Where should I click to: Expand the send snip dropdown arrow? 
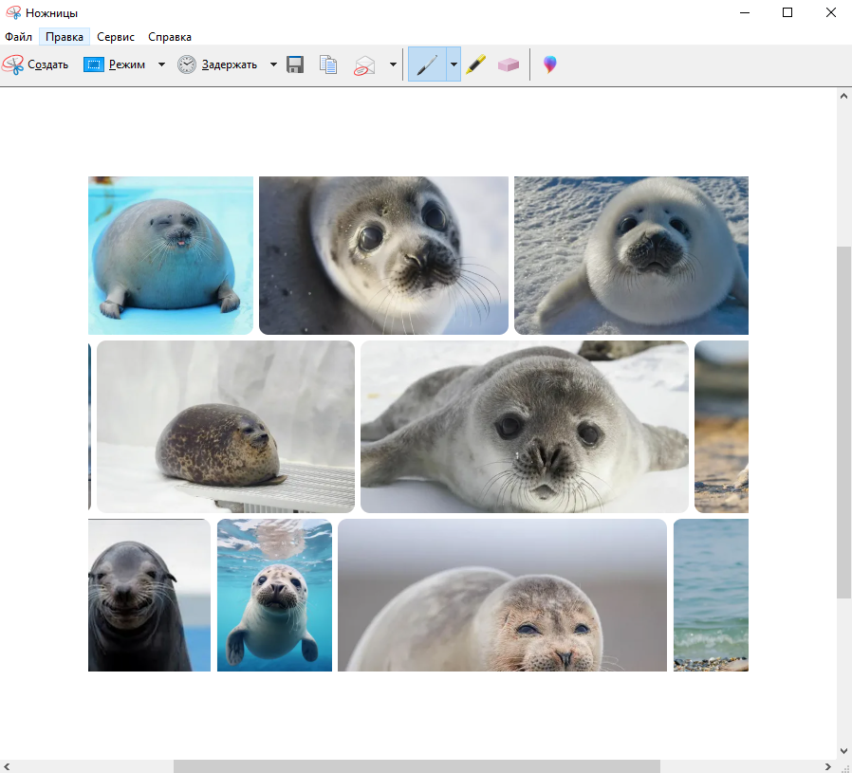(x=393, y=64)
